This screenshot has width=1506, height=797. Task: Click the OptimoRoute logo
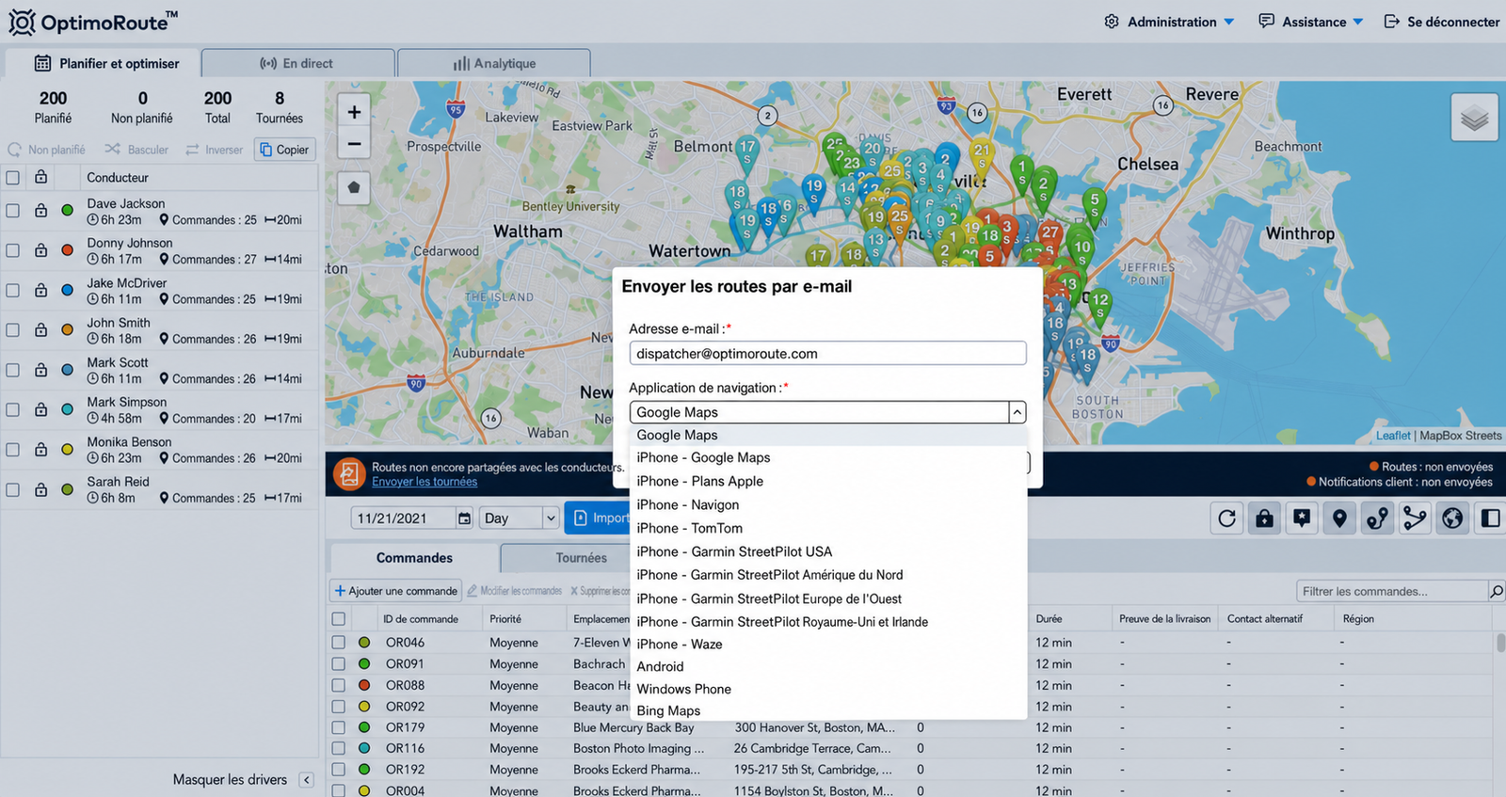coord(93,22)
